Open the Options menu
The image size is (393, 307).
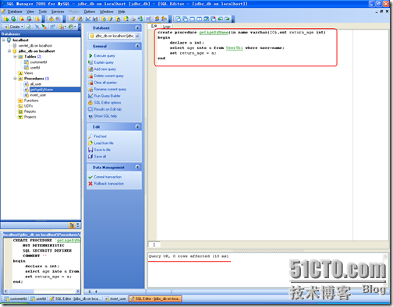[90, 12]
